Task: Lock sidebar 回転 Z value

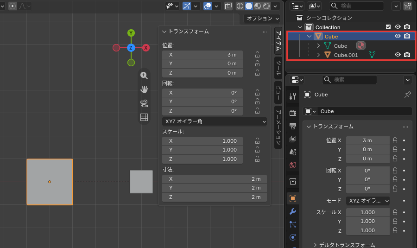Action: pos(257,111)
